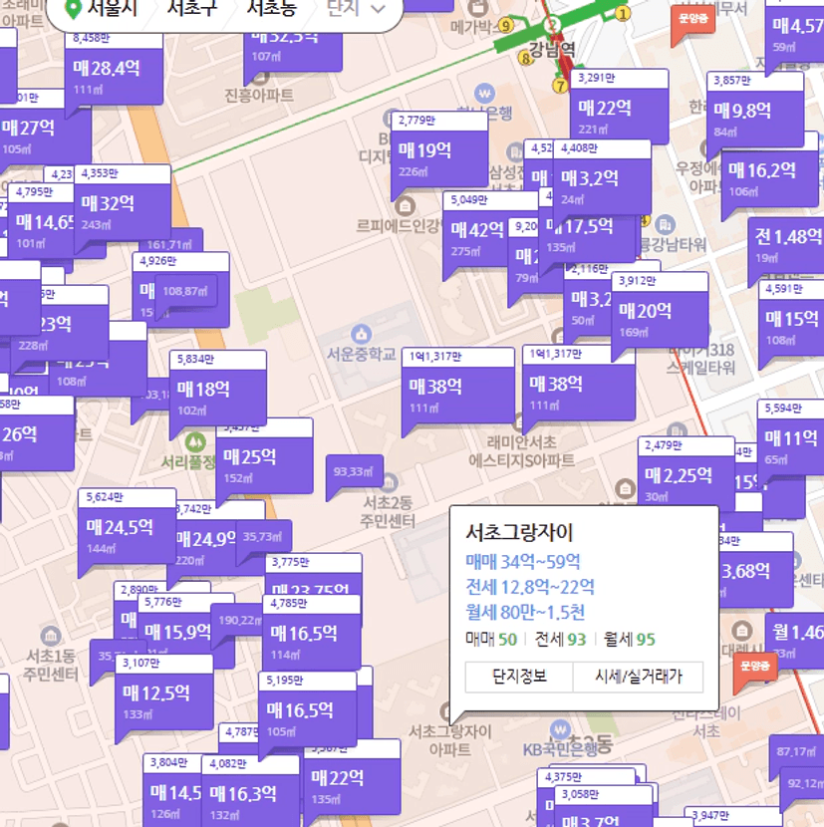This screenshot has width=824, height=827.
Task: Select 서초구 in the location breadcrumb
Action: point(192,7)
